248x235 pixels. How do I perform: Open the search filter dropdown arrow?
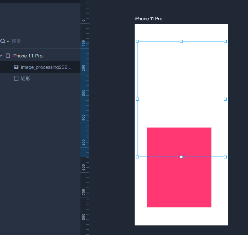(8, 41)
